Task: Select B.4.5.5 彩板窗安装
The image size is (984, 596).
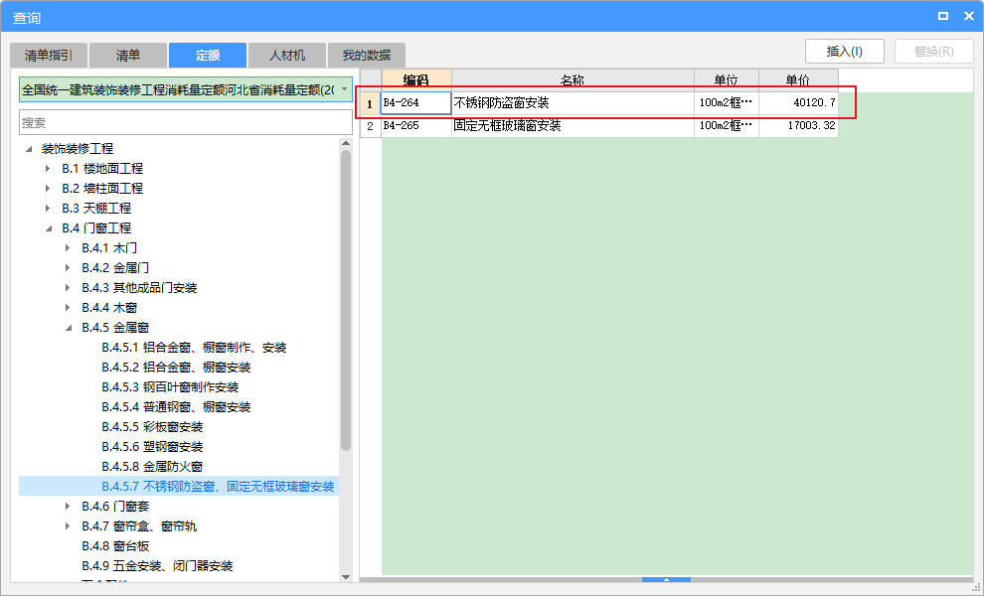Action: (152, 427)
